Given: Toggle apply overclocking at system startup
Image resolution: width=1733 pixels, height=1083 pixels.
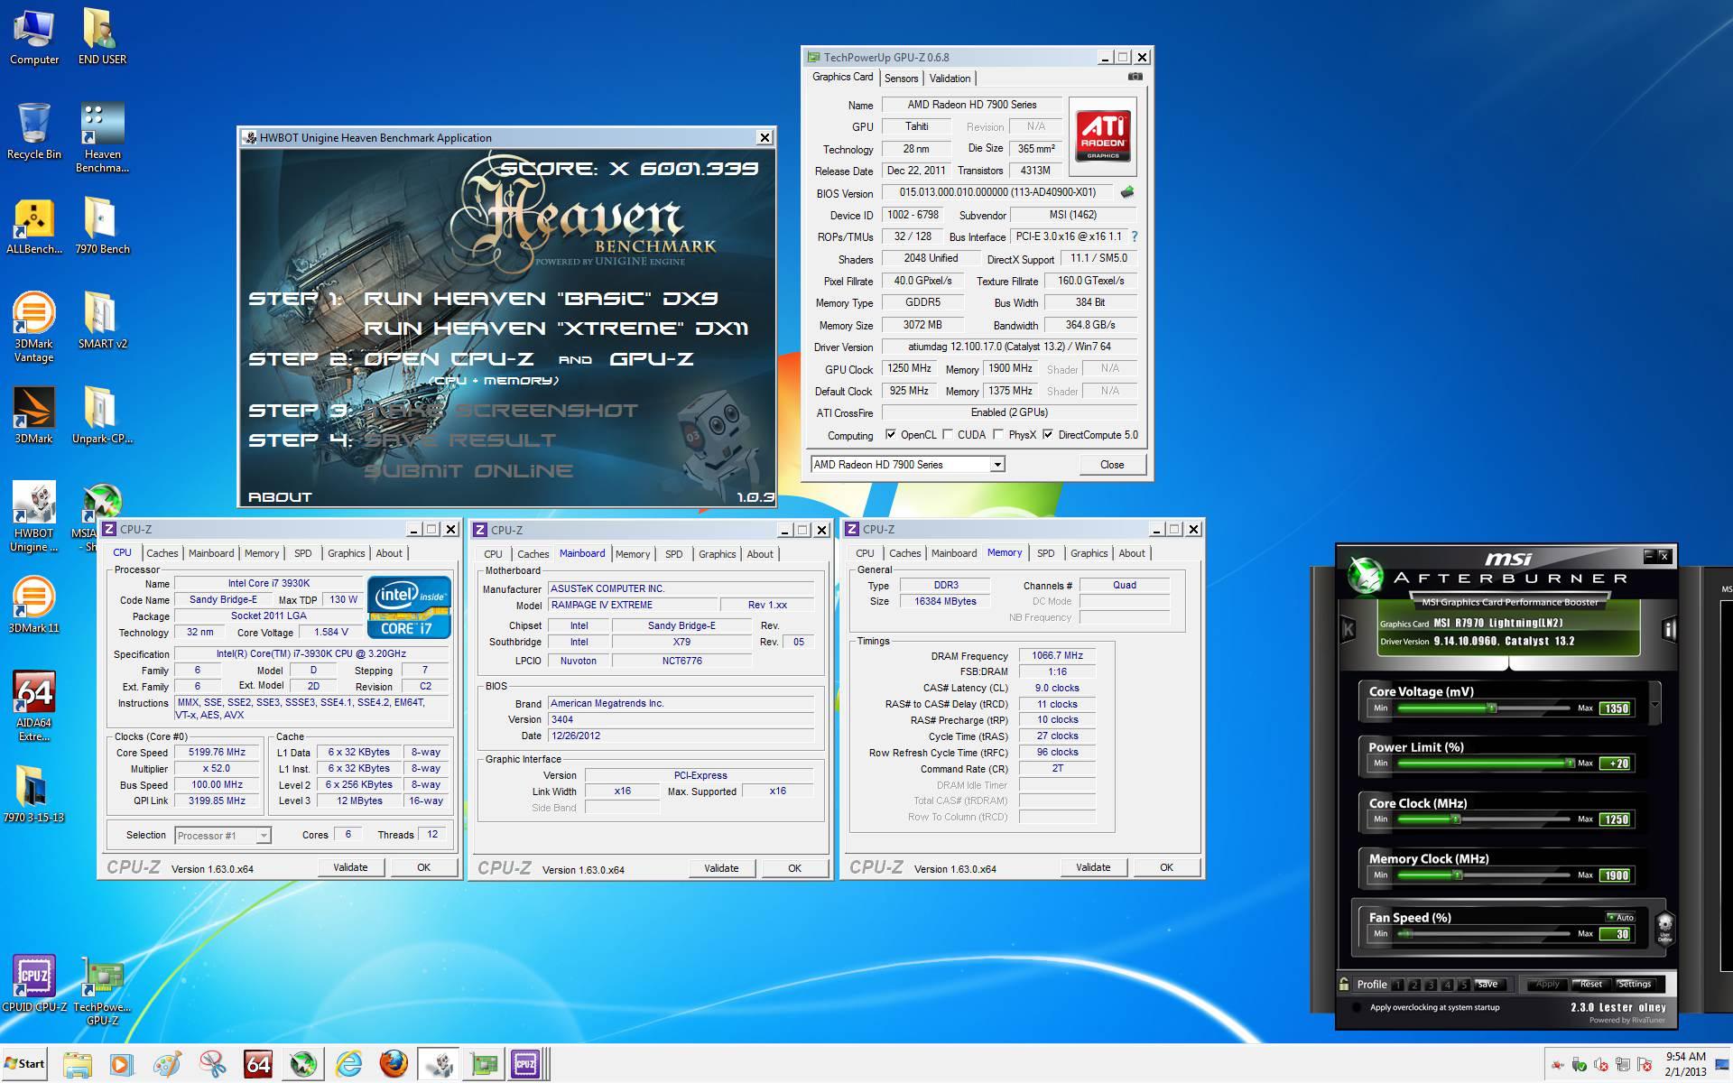Looking at the screenshot, I should (1356, 1007).
